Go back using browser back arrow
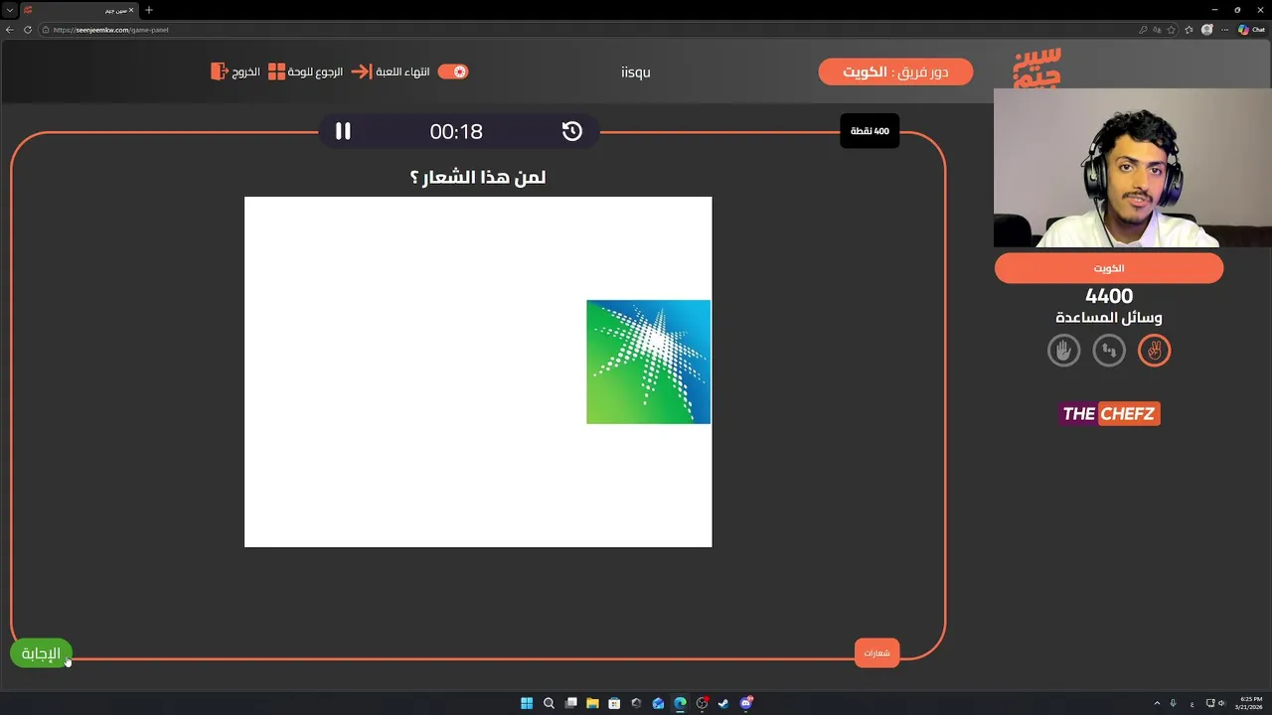The height and width of the screenshot is (715, 1272). [x=9, y=30]
